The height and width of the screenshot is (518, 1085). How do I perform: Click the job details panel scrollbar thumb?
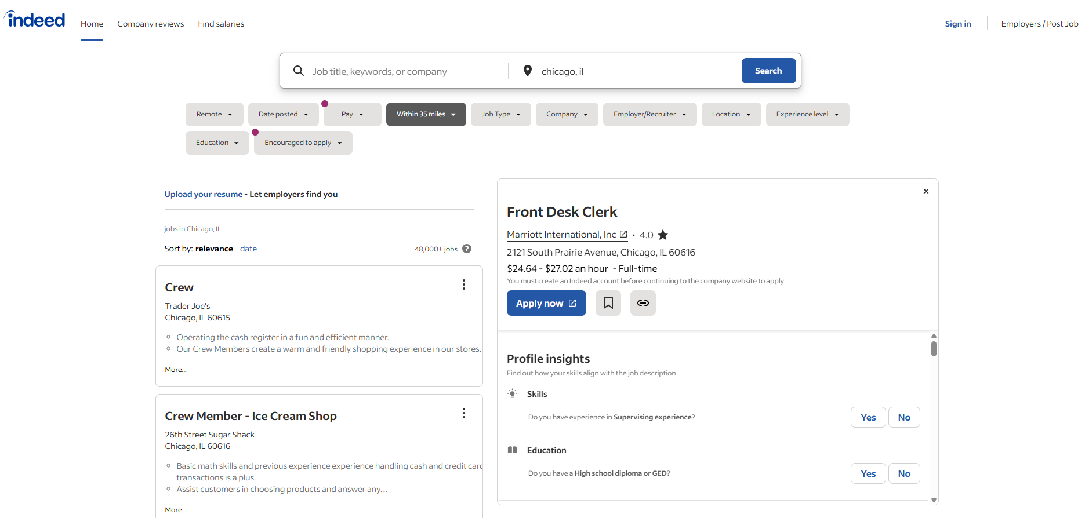point(934,349)
